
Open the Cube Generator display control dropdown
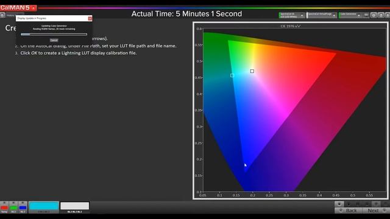coord(350,15)
